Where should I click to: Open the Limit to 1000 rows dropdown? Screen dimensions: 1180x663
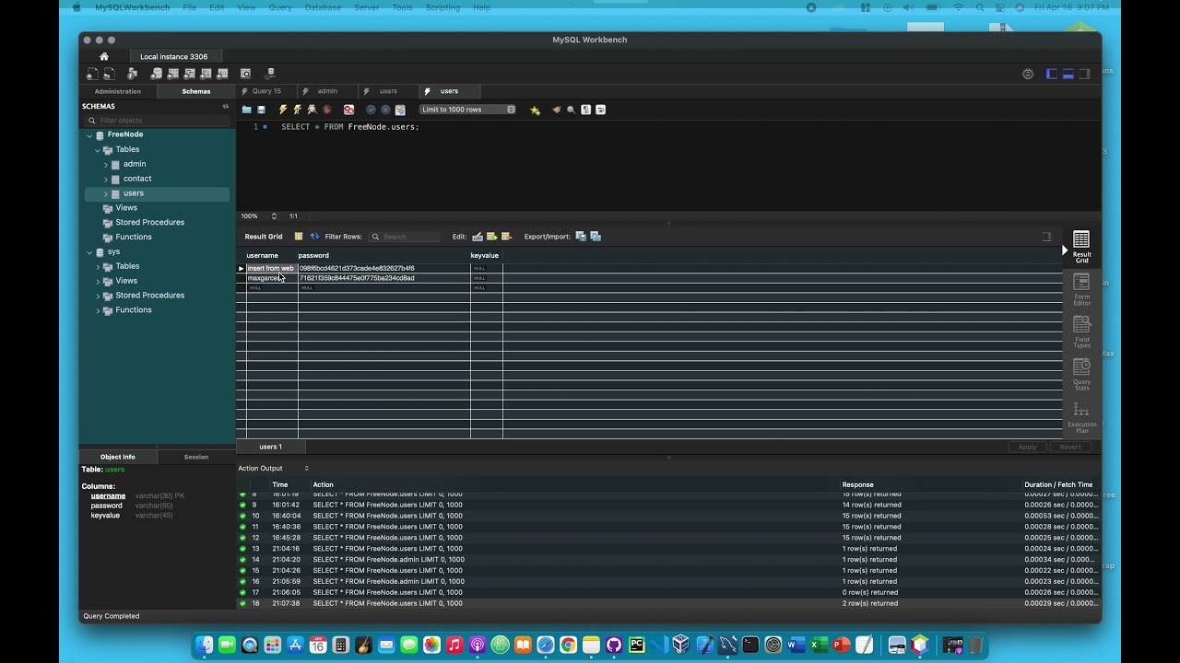(468, 110)
